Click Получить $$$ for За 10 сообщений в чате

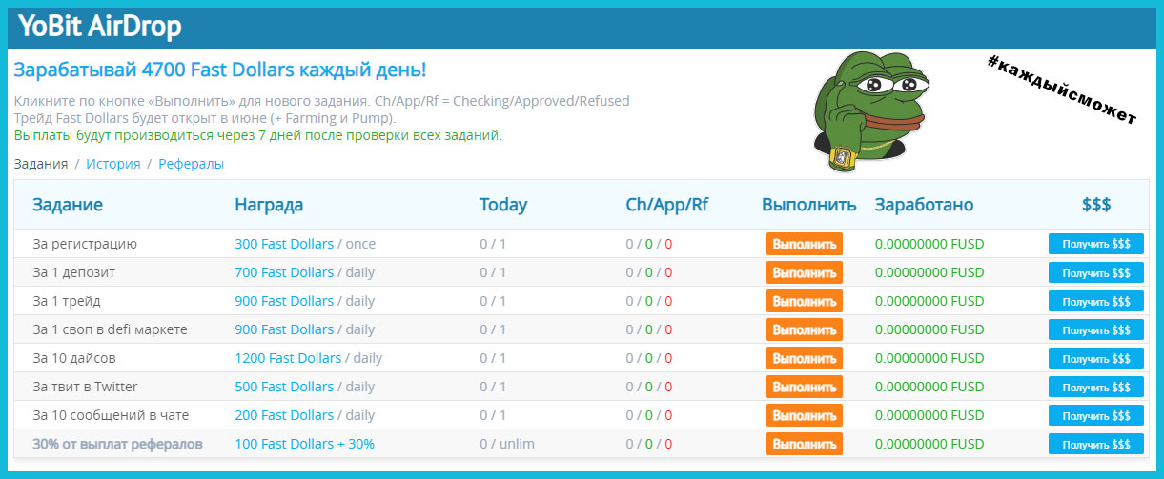pos(1096,415)
